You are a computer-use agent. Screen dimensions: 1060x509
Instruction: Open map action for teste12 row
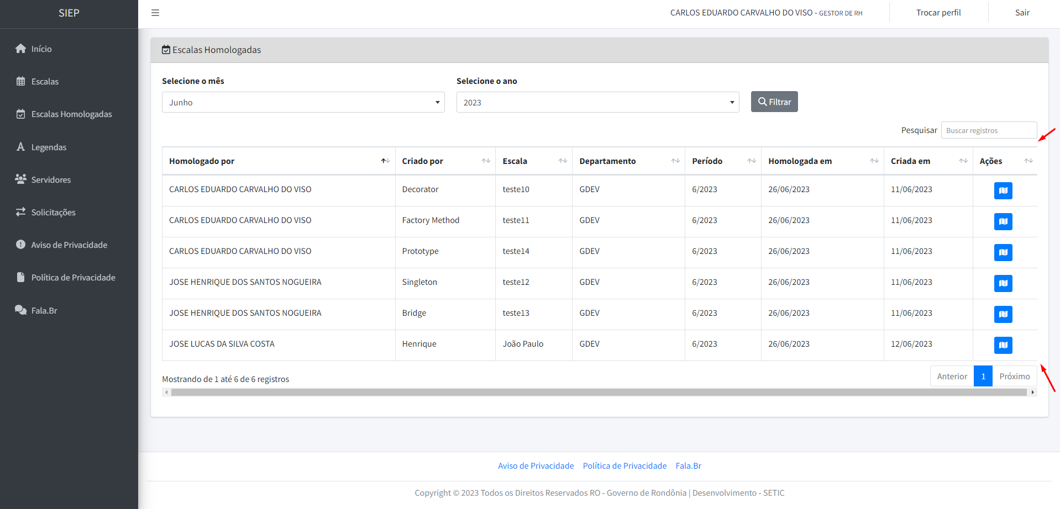coord(1003,283)
